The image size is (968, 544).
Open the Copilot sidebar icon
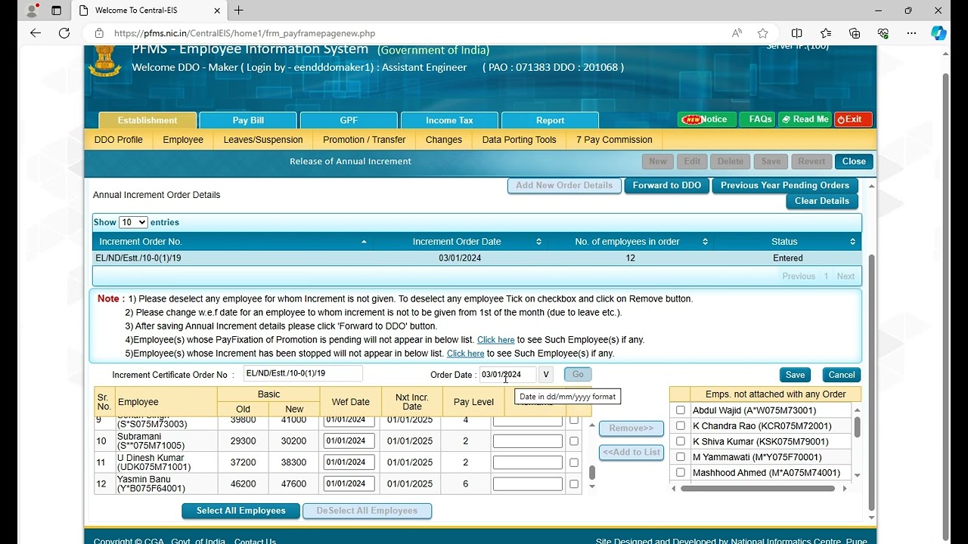tap(939, 33)
